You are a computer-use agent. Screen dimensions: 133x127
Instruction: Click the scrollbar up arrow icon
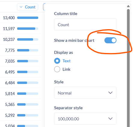128,6
